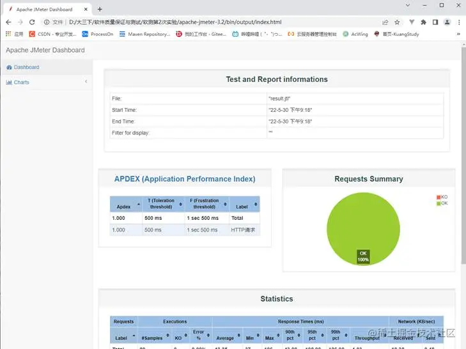466x349 pixels.
Task: Sort Statistics by 95th pct column
Action: 315,336
